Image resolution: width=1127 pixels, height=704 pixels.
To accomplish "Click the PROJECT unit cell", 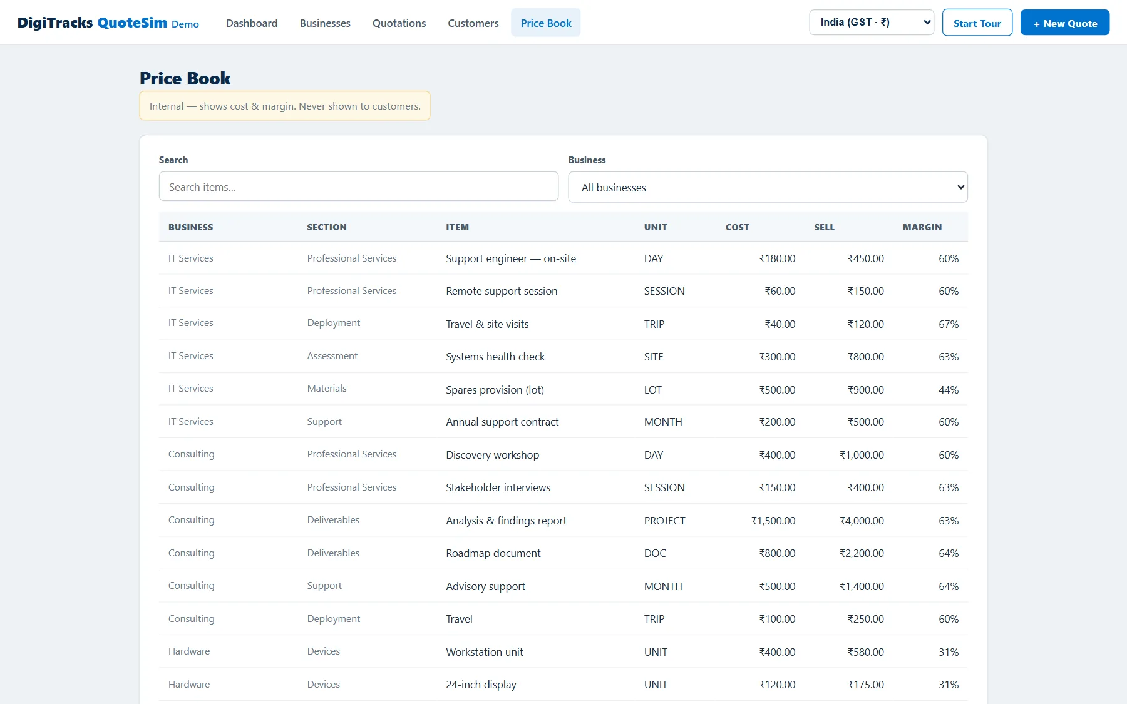I will [664, 521].
